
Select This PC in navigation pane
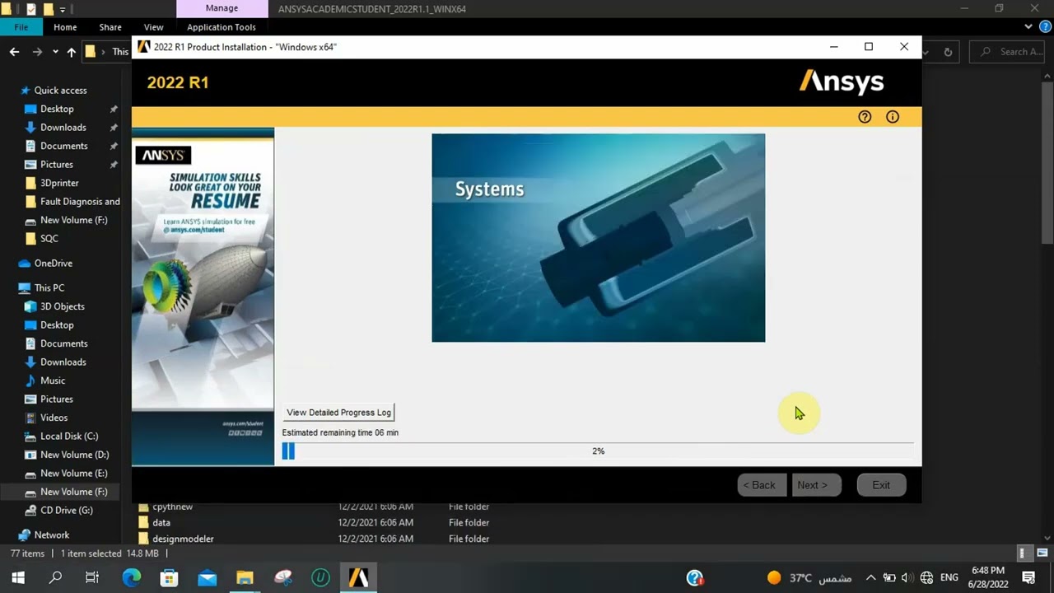click(x=49, y=288)
